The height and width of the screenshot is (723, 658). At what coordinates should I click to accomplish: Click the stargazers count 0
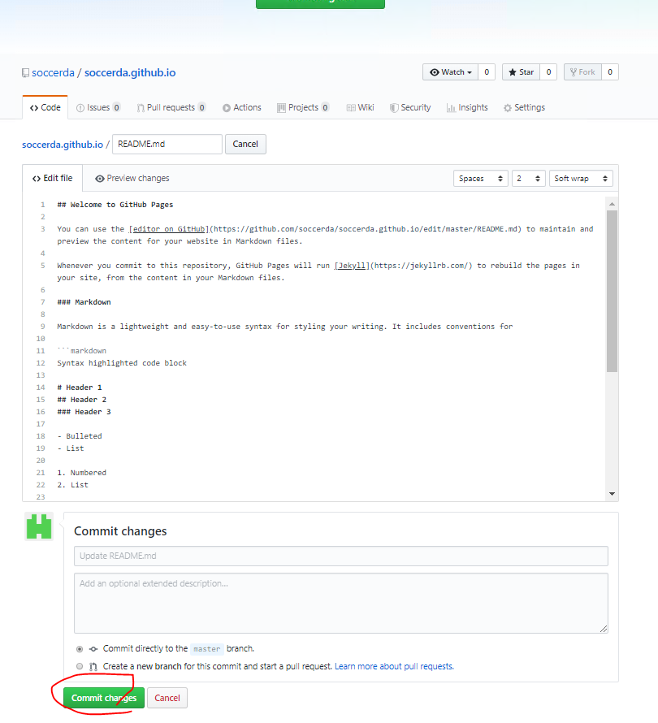[548, 72]
